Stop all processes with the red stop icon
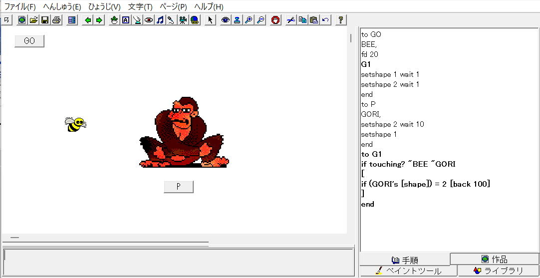The height and width of the screenshot is (278, 540). coord(275,20)
